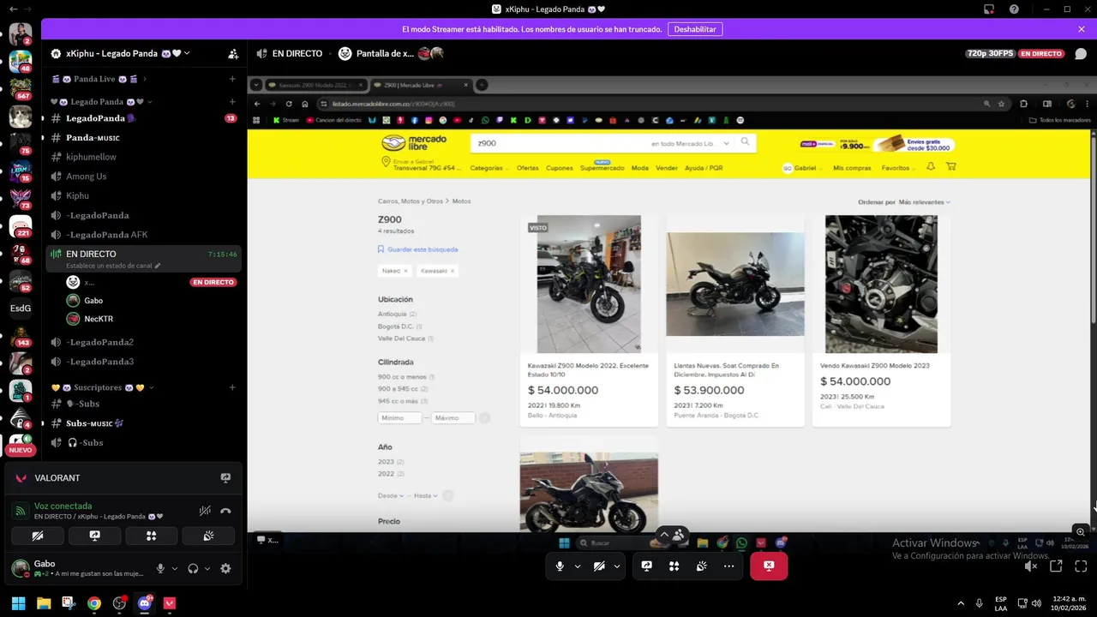Open the Subs-music channel
This screenshot has width=1097, height=617.
click(x=143, y=423)
